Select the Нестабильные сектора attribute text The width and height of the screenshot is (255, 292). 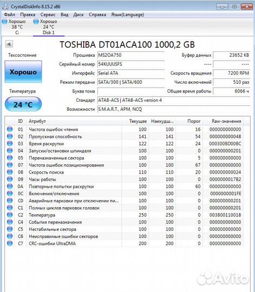53,229
